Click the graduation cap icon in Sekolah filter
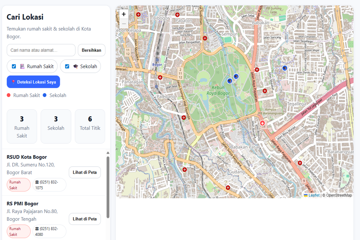360x240 pixels. pos(76,66)
